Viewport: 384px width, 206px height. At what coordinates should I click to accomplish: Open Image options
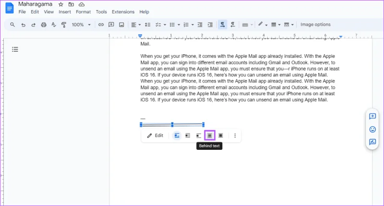[x=315, y=24]
